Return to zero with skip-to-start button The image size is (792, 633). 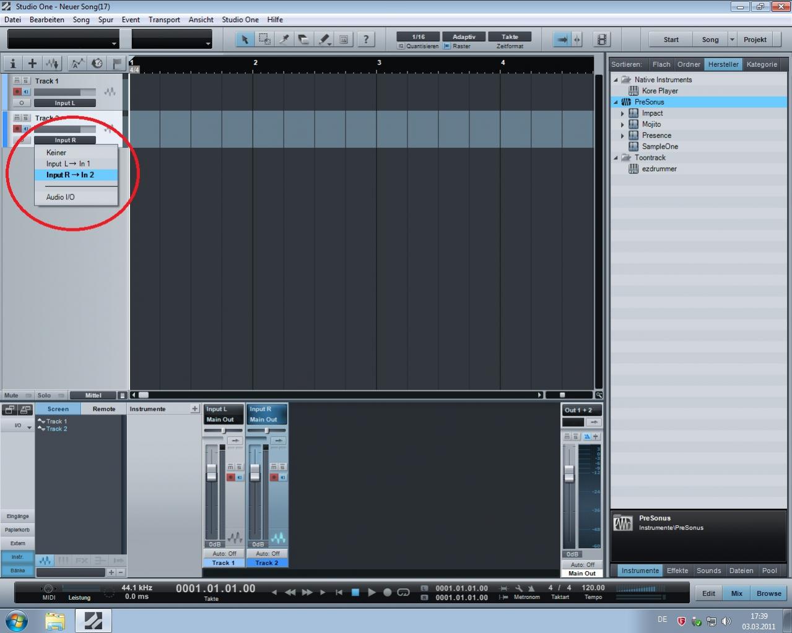point(339,592)
